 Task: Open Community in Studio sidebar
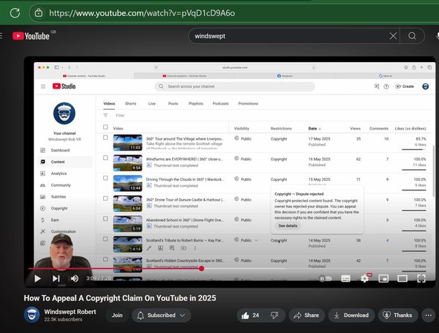[x=61, y=185]
